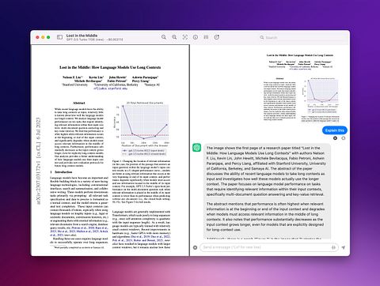380x286 pixels.
Task: Click the voice waveform icon in message field
Action: (333, 247)
